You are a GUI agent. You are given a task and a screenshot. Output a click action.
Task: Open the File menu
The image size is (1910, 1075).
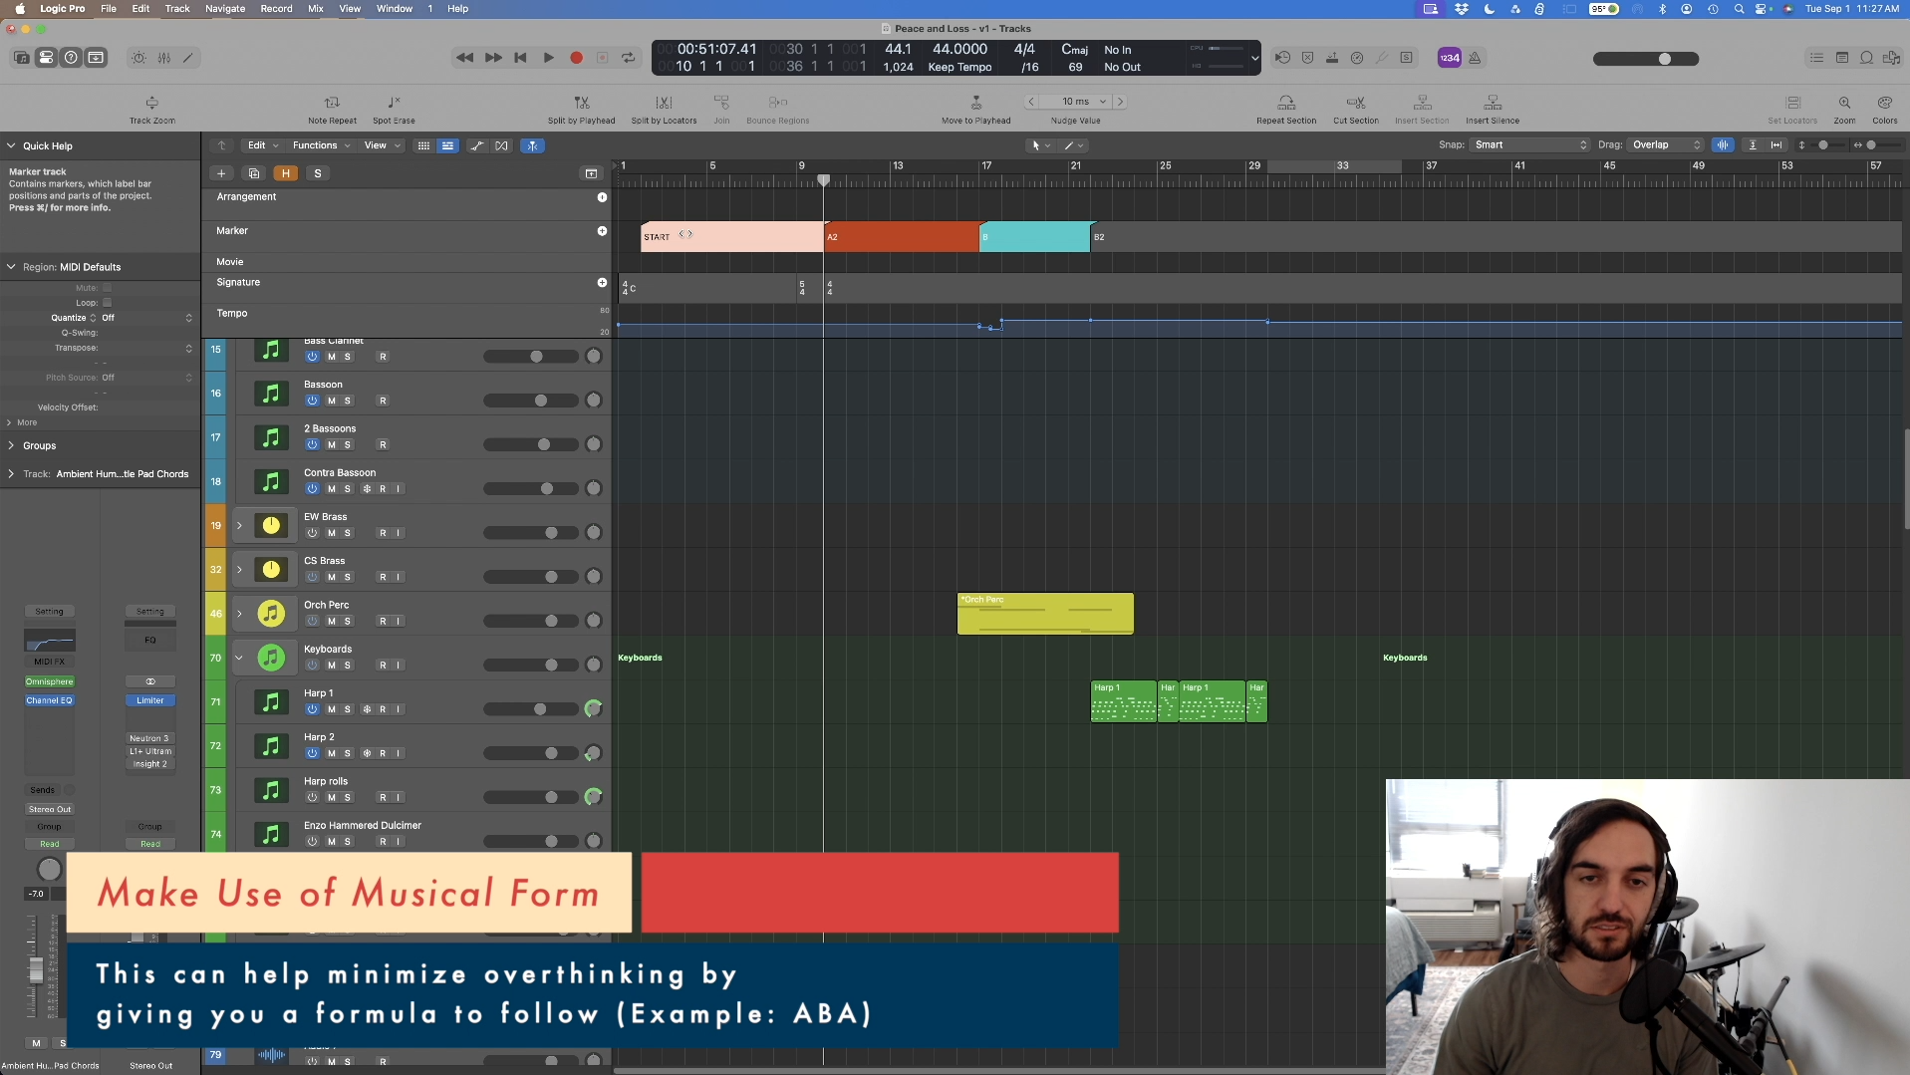coord(109,8)
